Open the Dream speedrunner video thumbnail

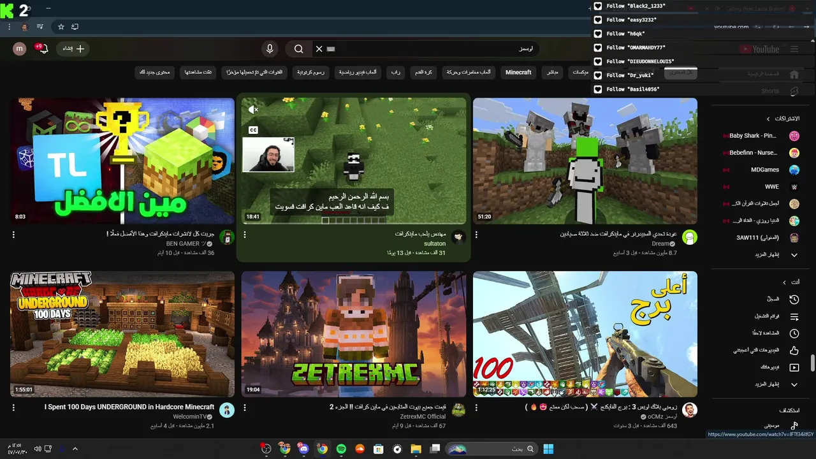tap(585, 161)
